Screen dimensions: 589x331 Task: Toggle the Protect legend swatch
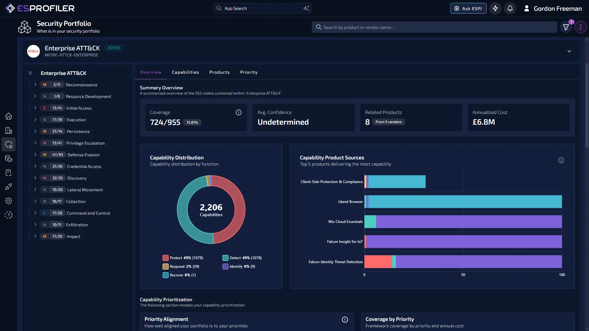(165, 258)
